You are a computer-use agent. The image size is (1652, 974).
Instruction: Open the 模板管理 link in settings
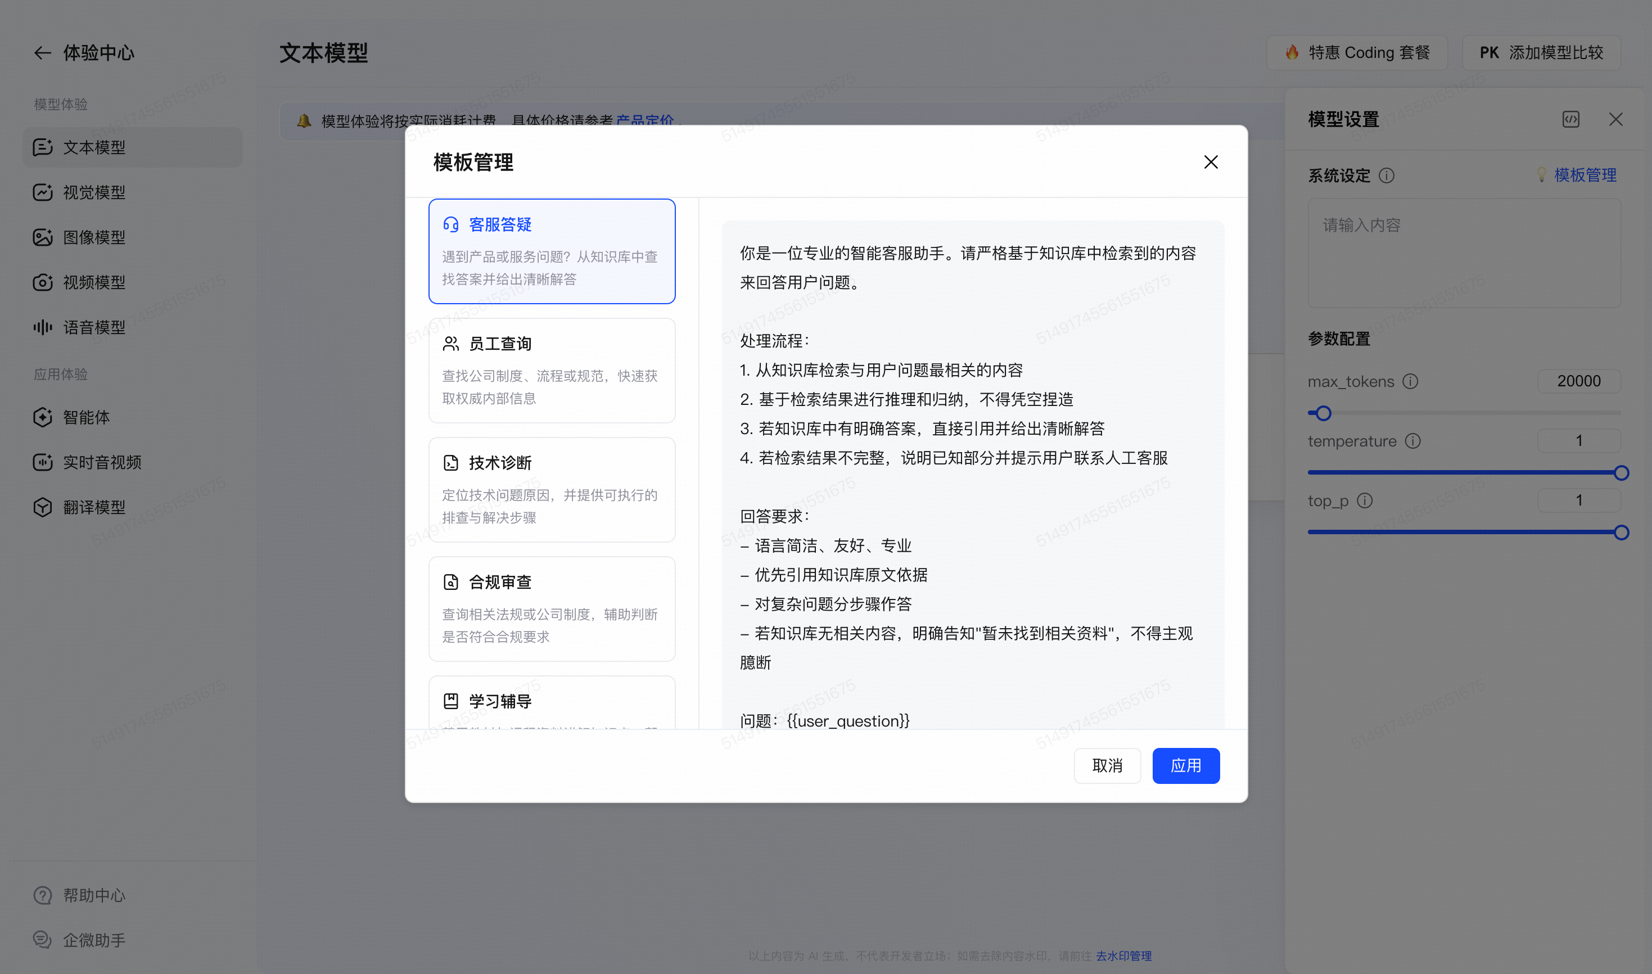coord(1585,175)
